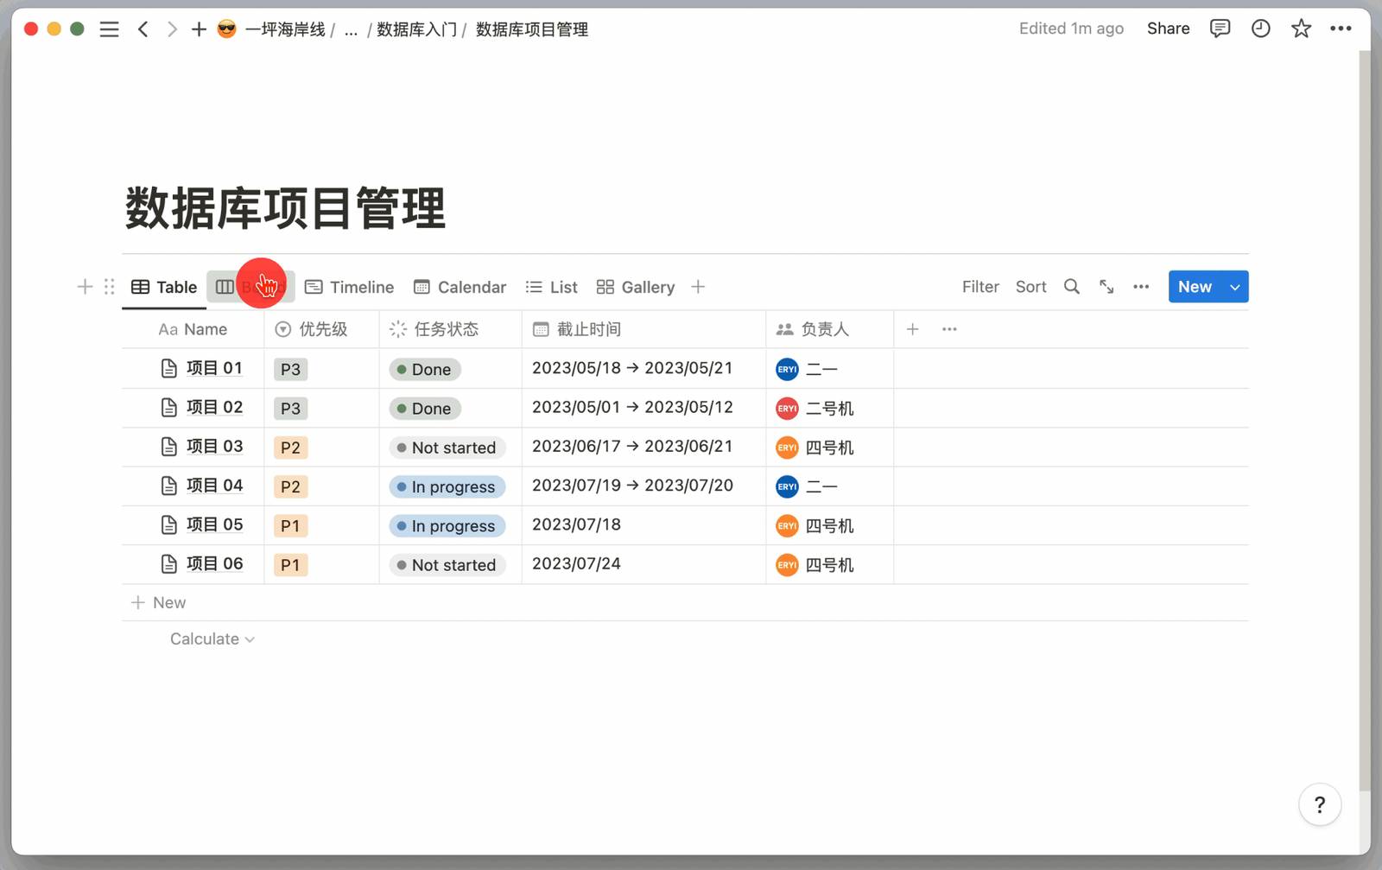The height and width of the screenshot is (870, 1382).
Task: Click the blue New button
Action: coord(1195,287)
